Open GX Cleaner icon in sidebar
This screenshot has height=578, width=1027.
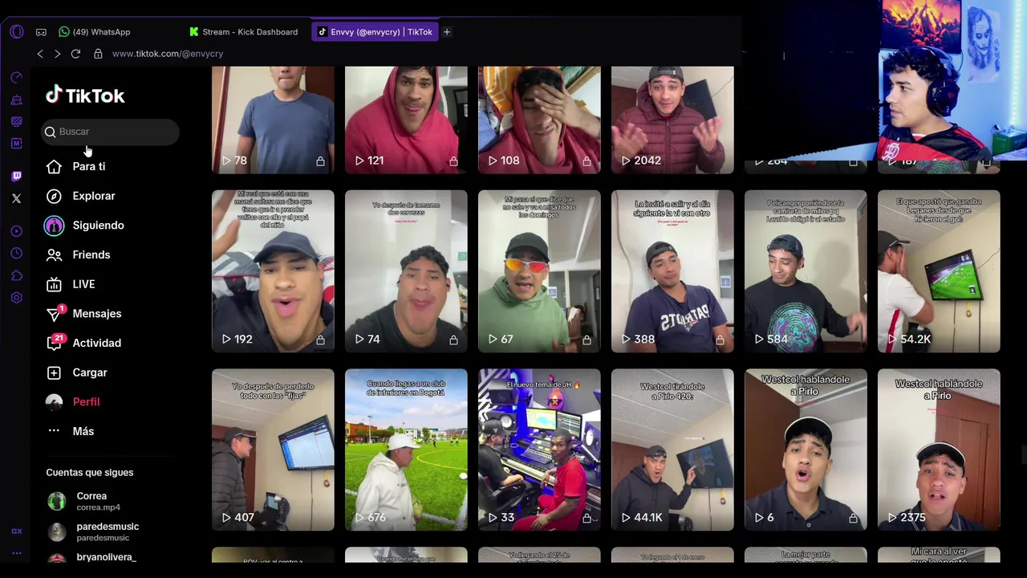coord(17,100)
